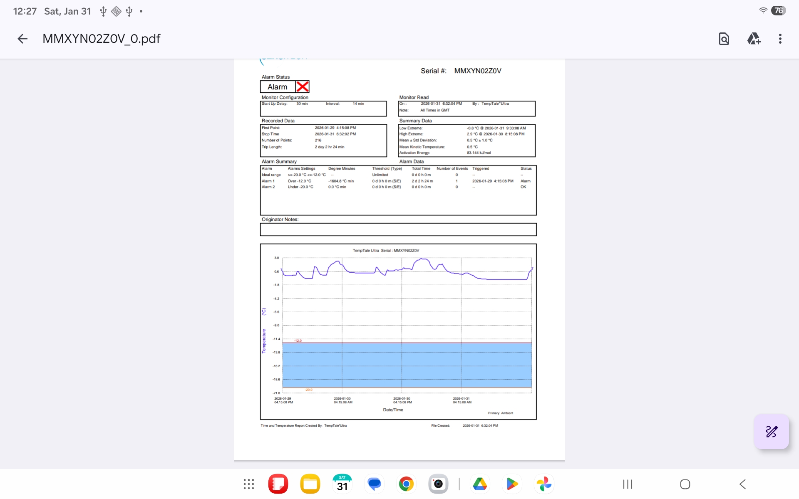The width and height of the screenshot is (799, 499).
Task: Tap the temperature graph in the PDF
Action: [x=398, y=331]
